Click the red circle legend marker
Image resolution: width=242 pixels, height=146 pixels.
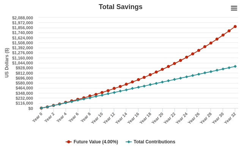[69, 142]
